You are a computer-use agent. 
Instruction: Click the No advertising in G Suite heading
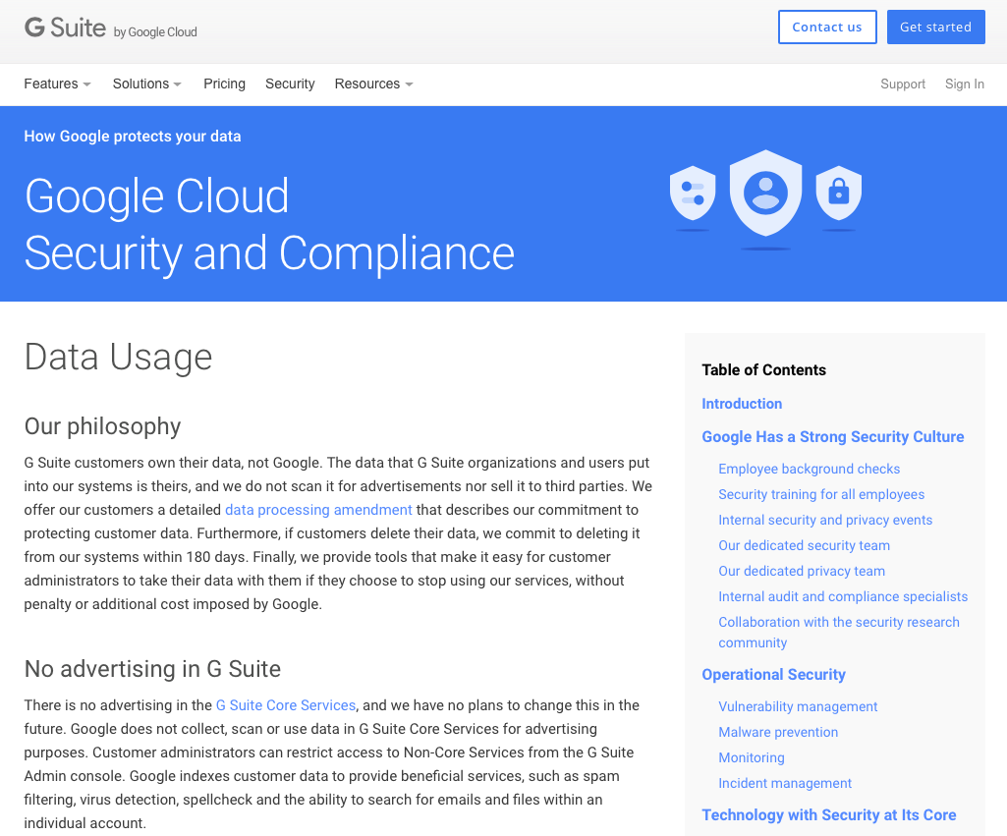pyautogui.click(x=152, y=669)
